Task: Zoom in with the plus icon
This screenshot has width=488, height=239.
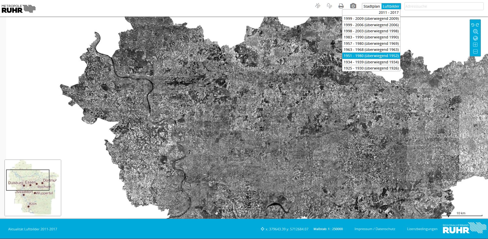Action: 475,45
